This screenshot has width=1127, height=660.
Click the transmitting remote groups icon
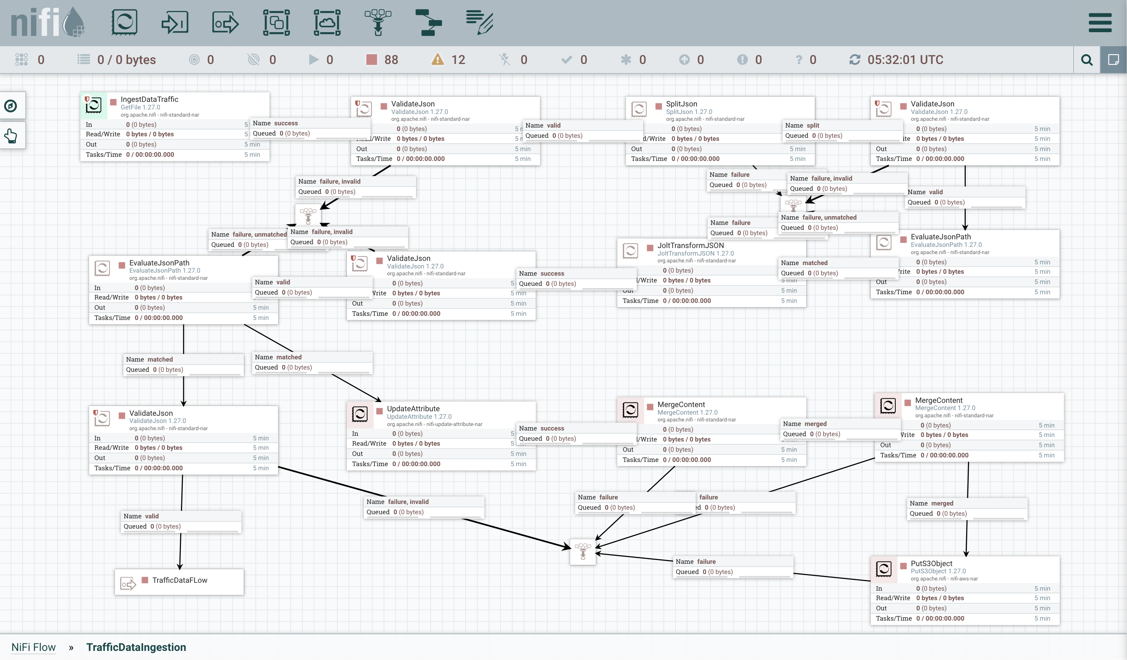click(x=194, y=59)
